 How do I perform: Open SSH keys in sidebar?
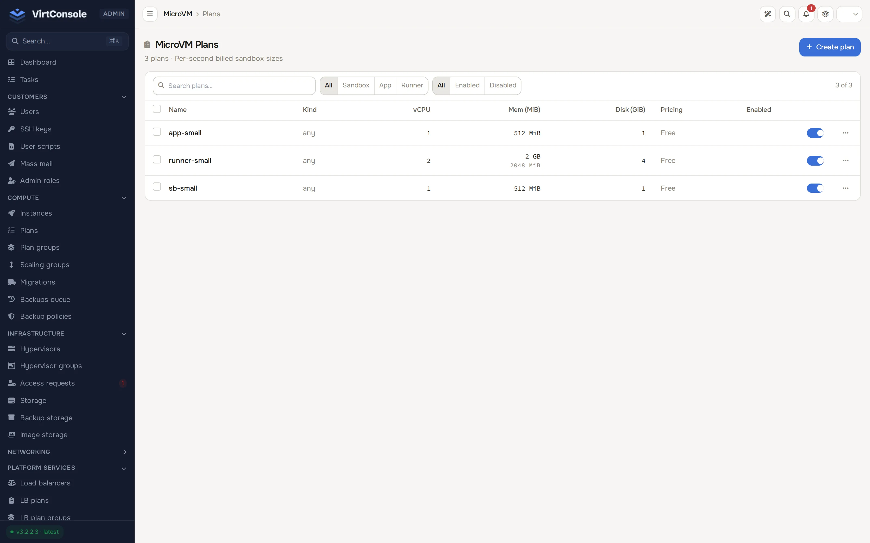(67, 129)
